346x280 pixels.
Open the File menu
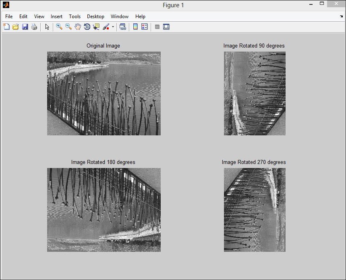pos(9,17)
